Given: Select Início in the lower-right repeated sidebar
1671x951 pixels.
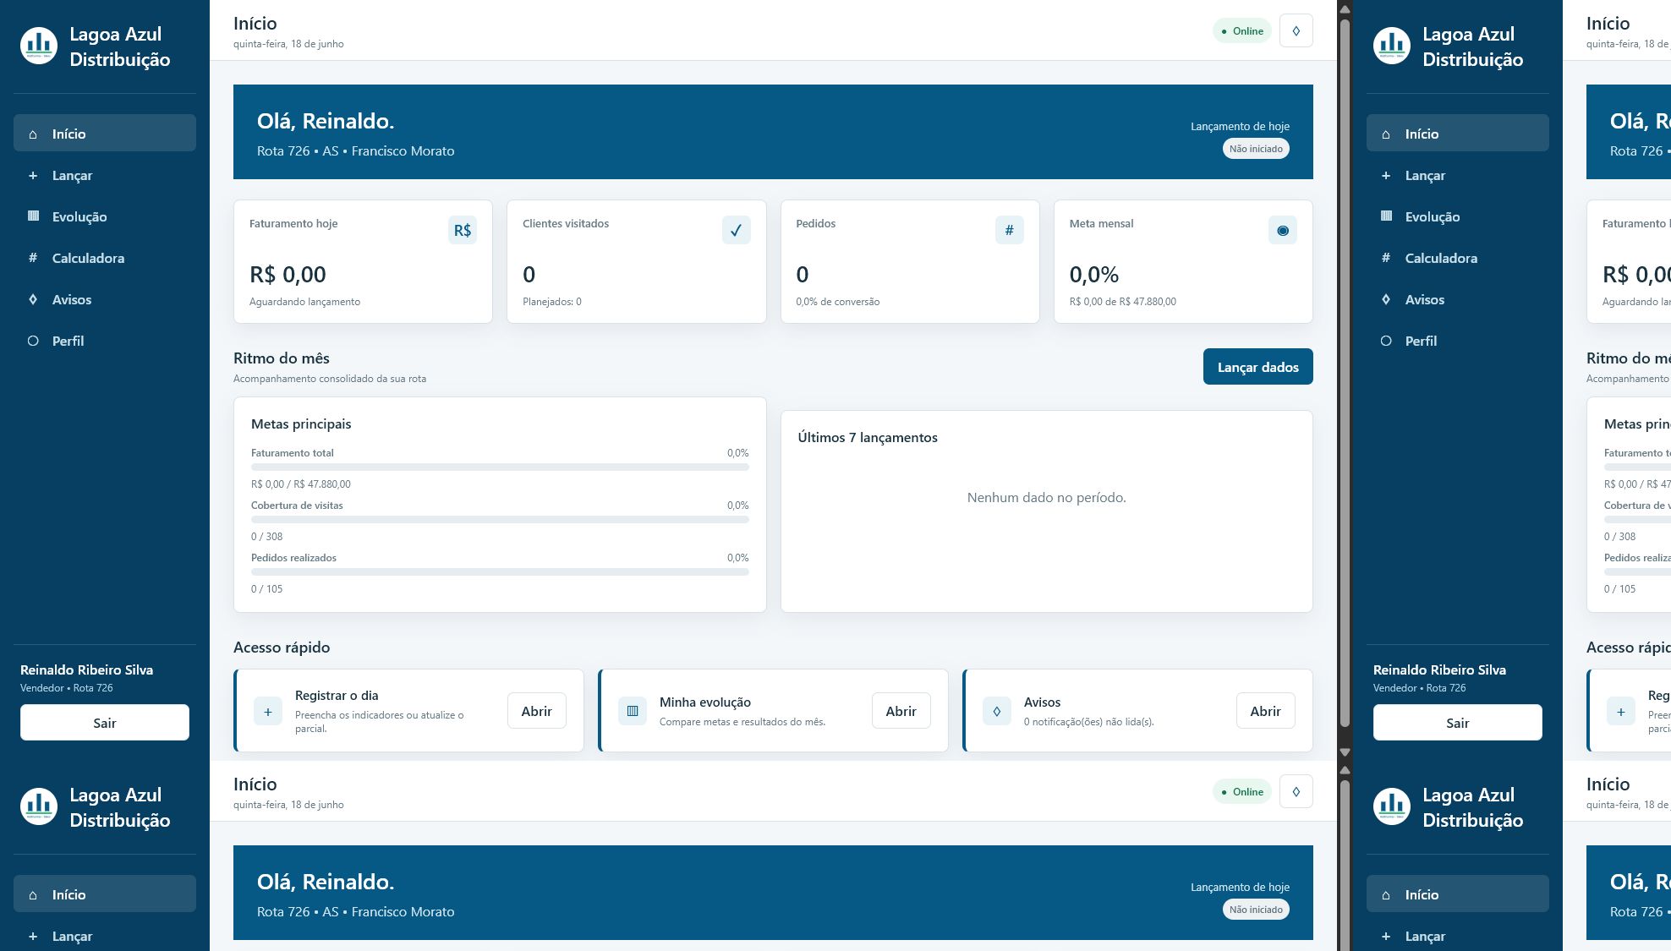Looking at the screenshot, I should click(x=1458, y=894).
